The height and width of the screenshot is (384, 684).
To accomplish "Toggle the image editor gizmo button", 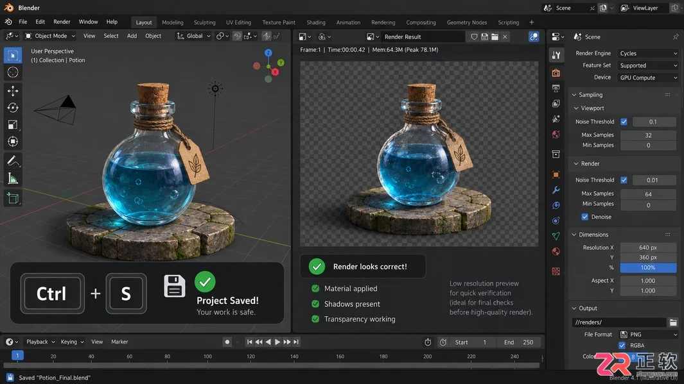I will click(x=534, y=37).
